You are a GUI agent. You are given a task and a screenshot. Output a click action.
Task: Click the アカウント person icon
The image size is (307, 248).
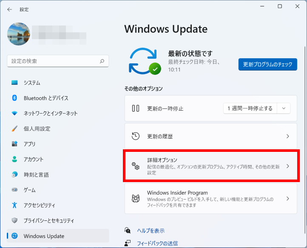pyautogui.click(x=14, y=159)
